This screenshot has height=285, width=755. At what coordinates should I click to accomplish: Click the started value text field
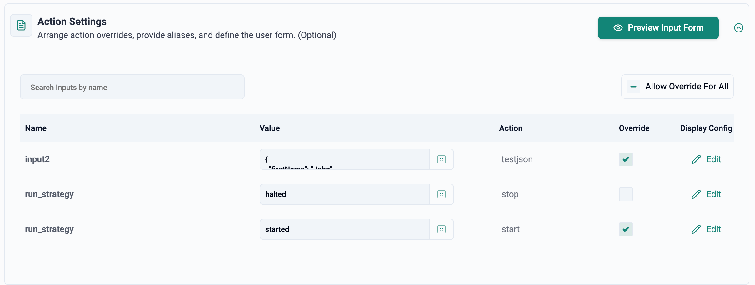click(x=344, y=229)
